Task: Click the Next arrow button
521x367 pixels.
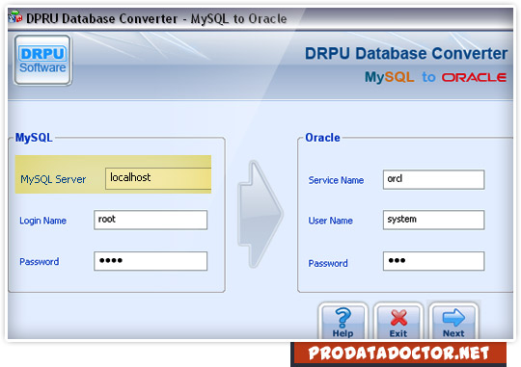Action: [453, 321]
